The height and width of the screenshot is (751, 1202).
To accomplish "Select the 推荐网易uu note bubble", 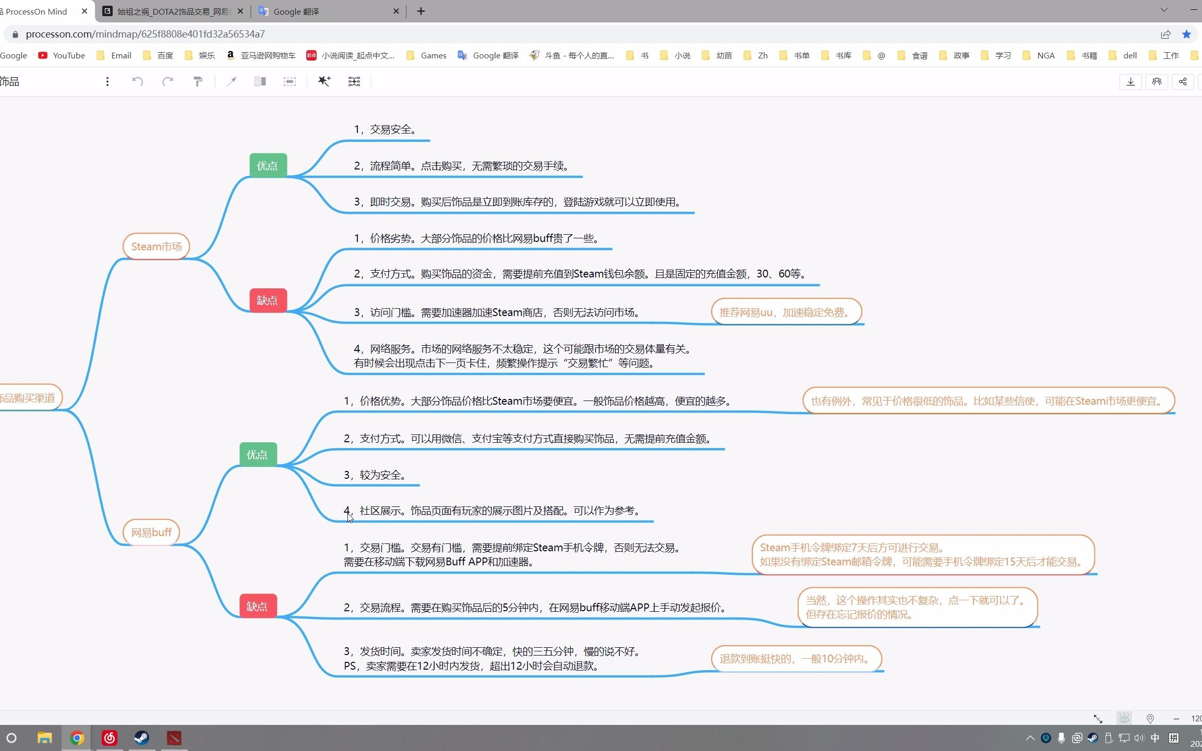I will 786,312.
